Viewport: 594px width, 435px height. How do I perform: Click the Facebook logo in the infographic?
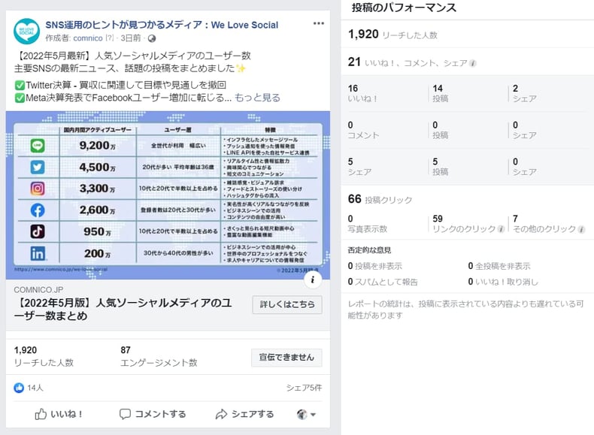click(38, 210)
